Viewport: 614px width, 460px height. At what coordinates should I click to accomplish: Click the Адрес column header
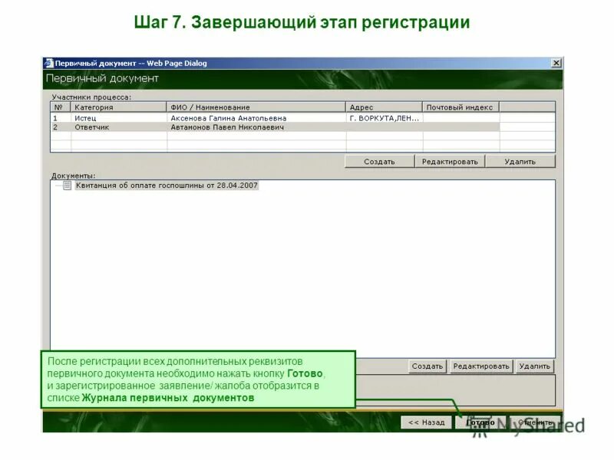tap(384, 107)
